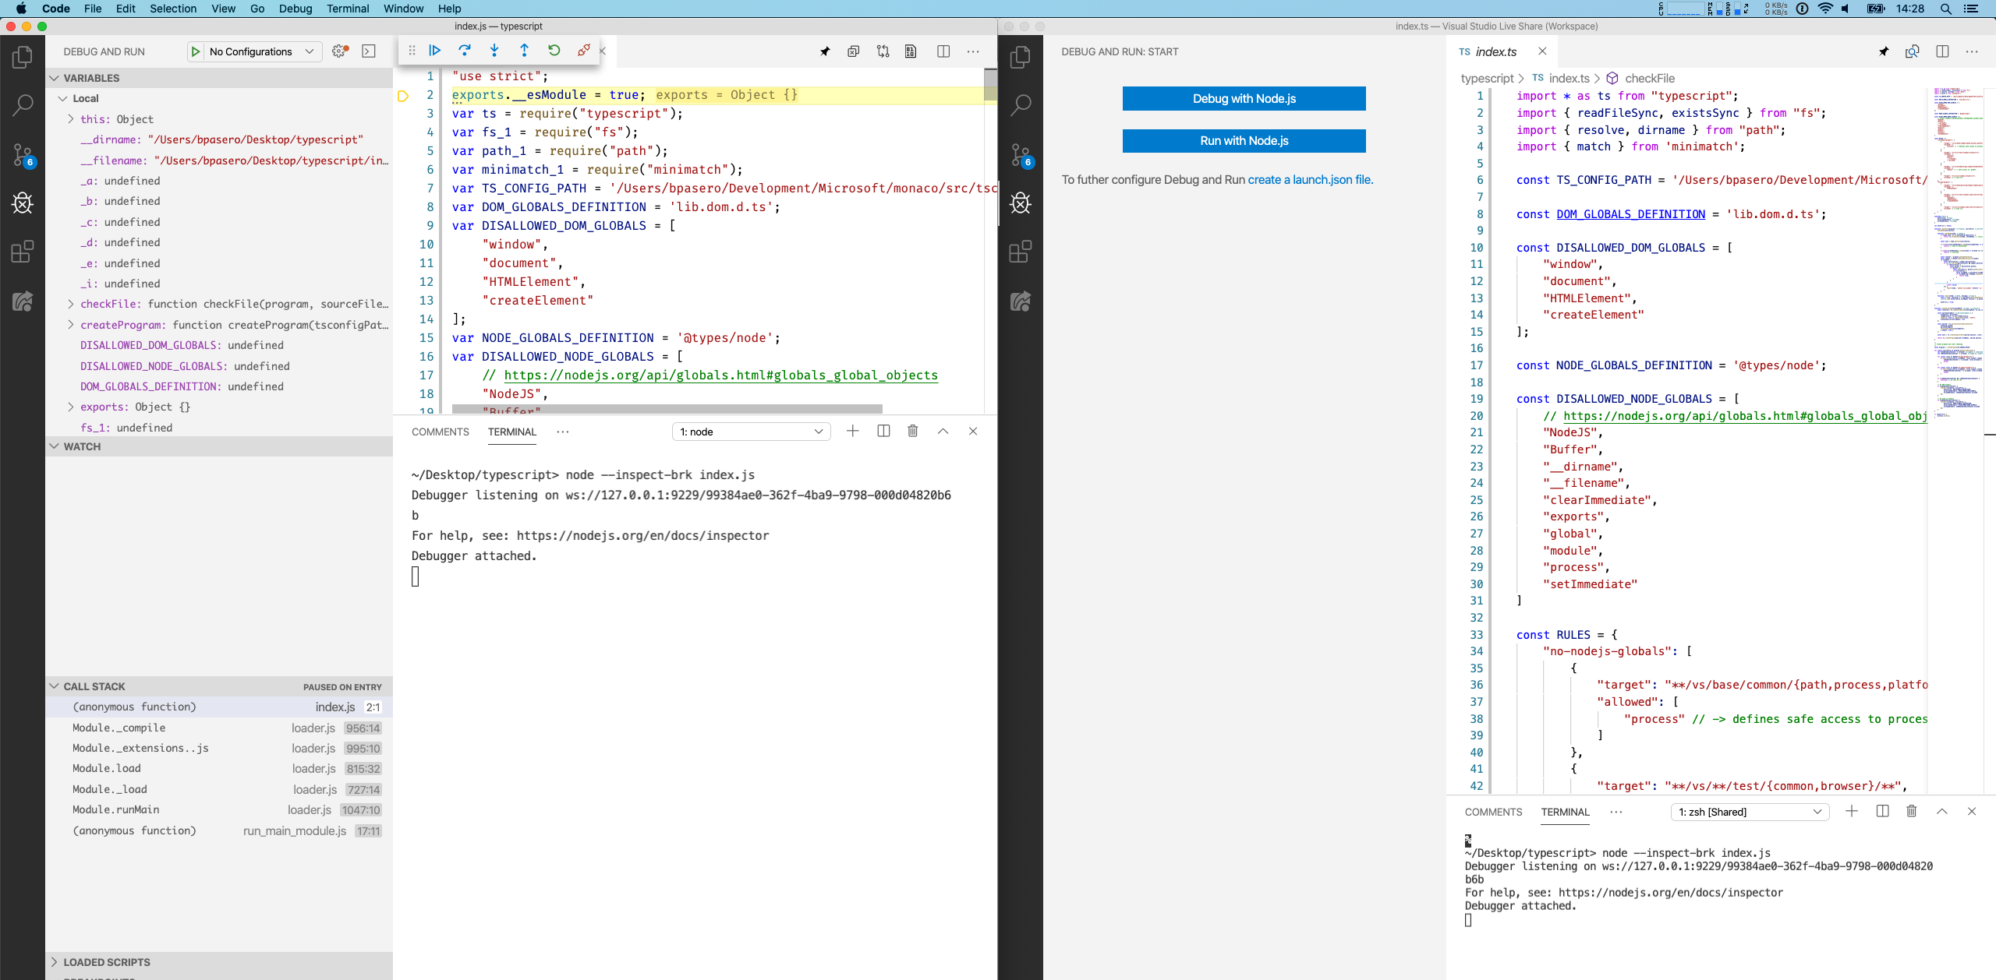Select the index.ts editor tab

1502,51
